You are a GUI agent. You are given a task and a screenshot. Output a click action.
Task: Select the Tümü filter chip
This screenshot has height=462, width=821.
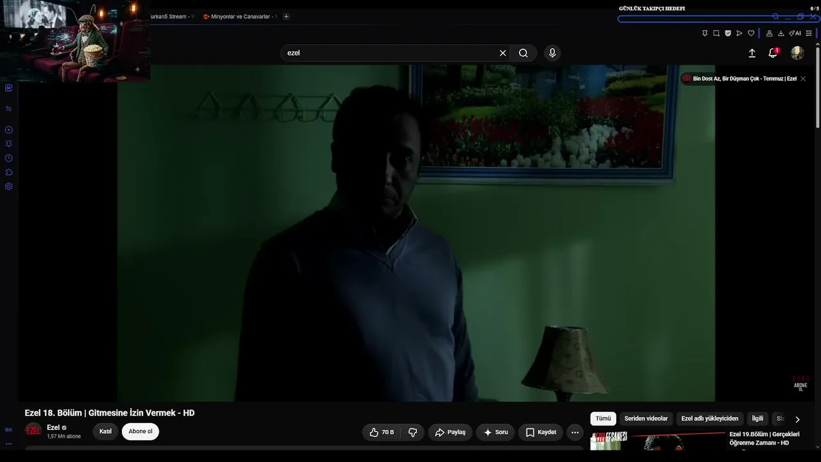tap(603, 419)
